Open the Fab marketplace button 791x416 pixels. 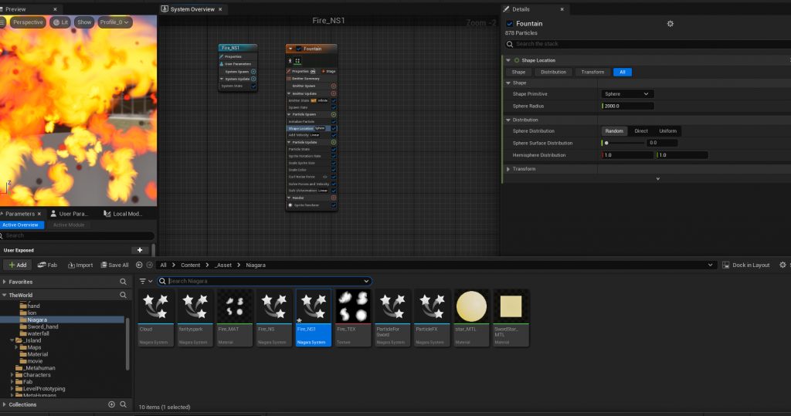tap(48, 265)
